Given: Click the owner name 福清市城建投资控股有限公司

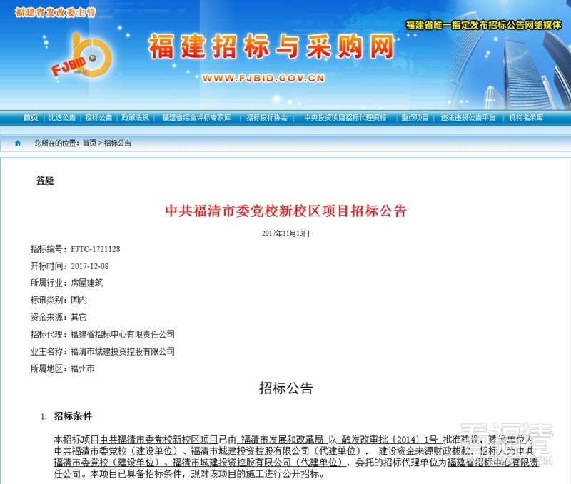Looking at the screenshot, I should [x=123, y=351].
